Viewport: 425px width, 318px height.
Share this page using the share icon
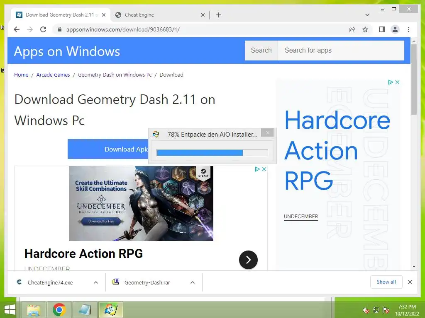coord(352,29)
